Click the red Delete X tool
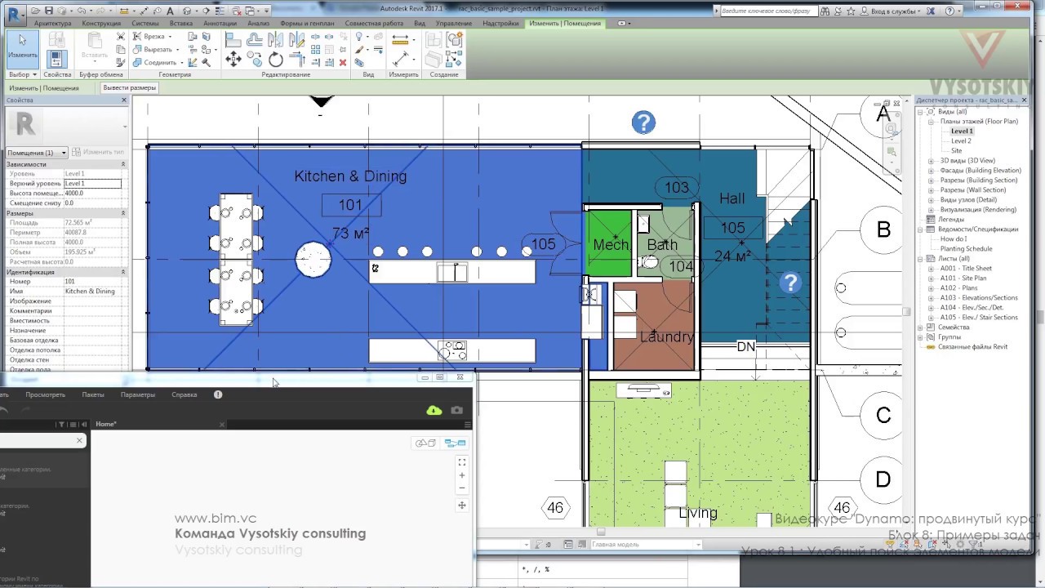1045x588 pixels. (343, 62)
